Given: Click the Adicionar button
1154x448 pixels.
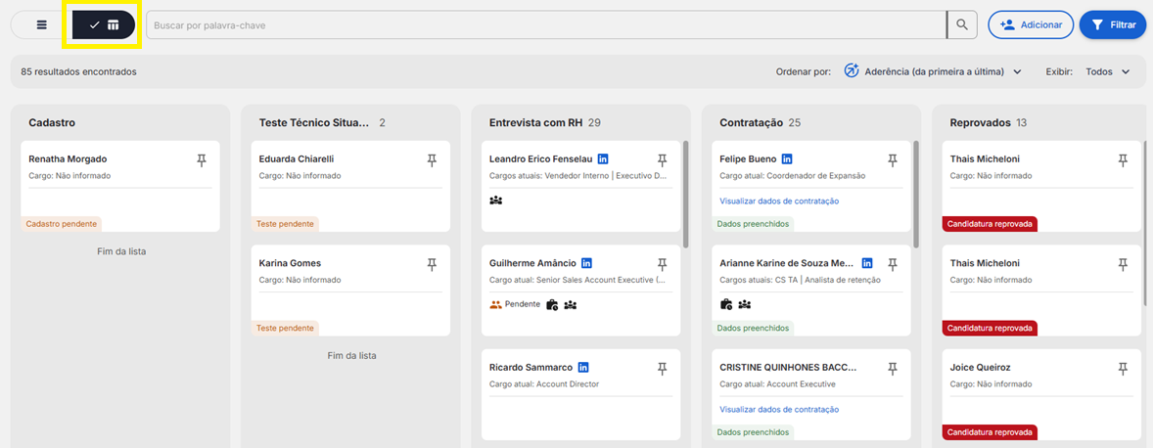Looking at the screenshot, I should (1031, 25).
